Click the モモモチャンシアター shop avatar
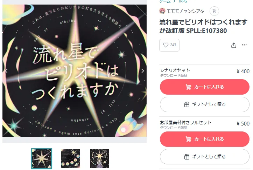Viewport: 253px width, 170px height. coord(162,11)
